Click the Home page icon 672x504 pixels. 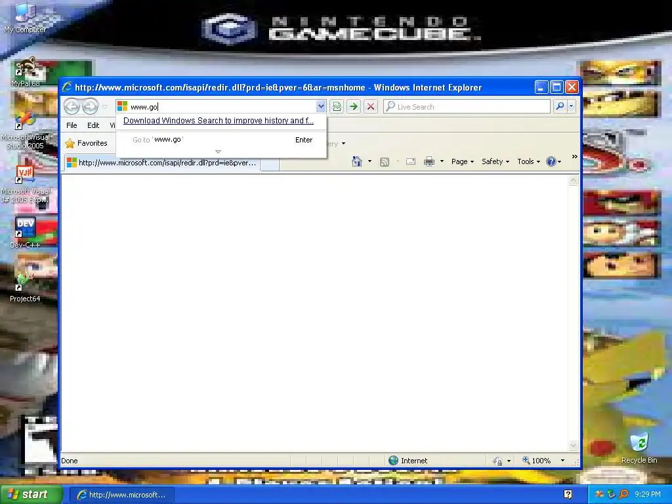point(356,161)
